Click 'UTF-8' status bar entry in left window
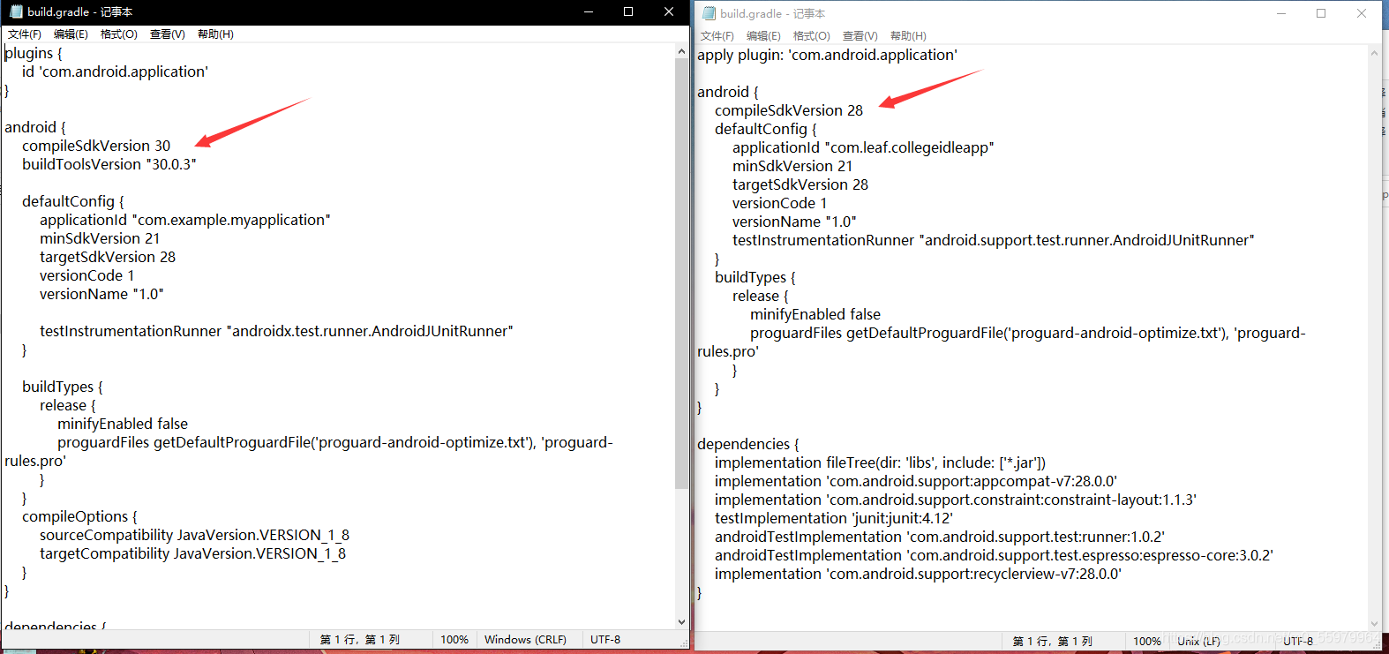Screen dimensions: 1389x654 pos(605,640)
